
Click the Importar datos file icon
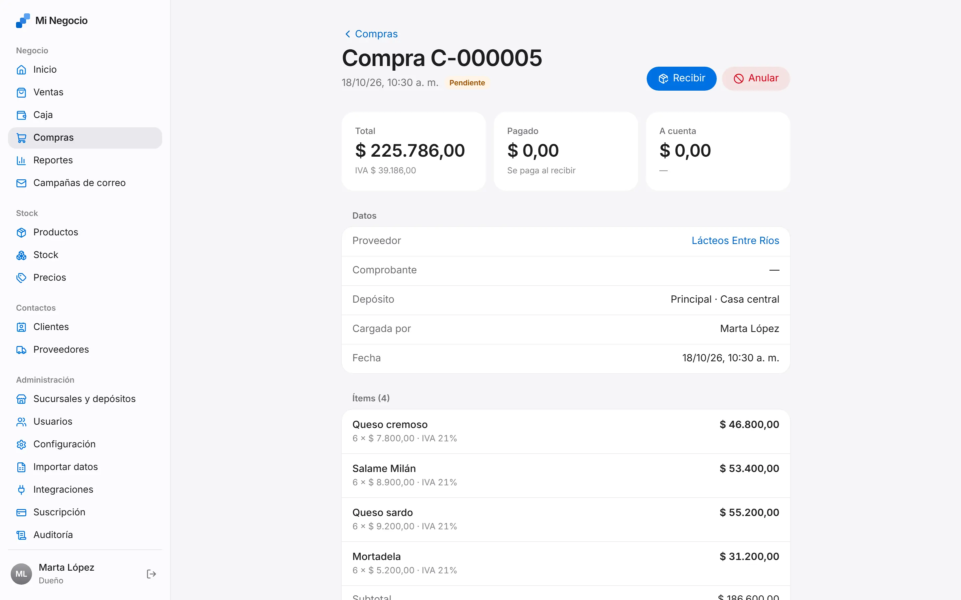21,467
